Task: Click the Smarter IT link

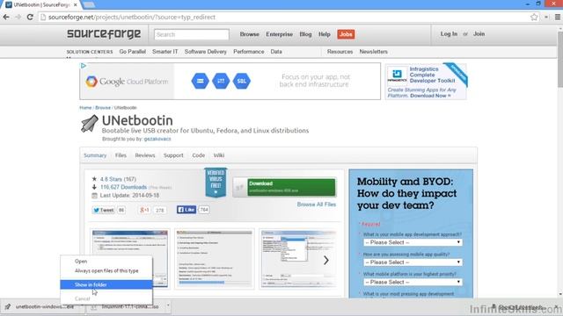Action: point(165,52)
